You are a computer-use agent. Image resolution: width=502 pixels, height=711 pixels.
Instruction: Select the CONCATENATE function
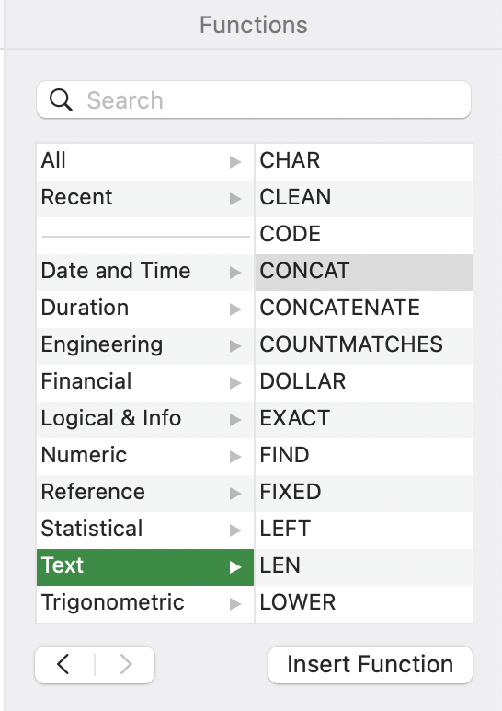(x=364, y=309)
